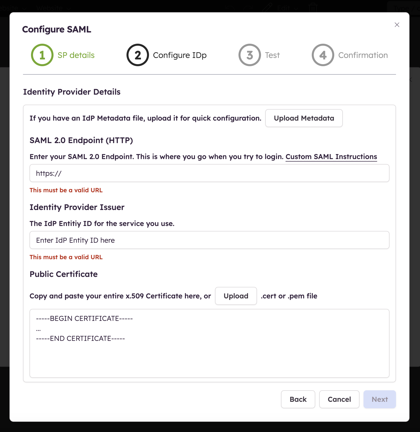Screen dimensions: 420x432
Task: Click the step 4 Confirmation circle
Action: [322, 55]
